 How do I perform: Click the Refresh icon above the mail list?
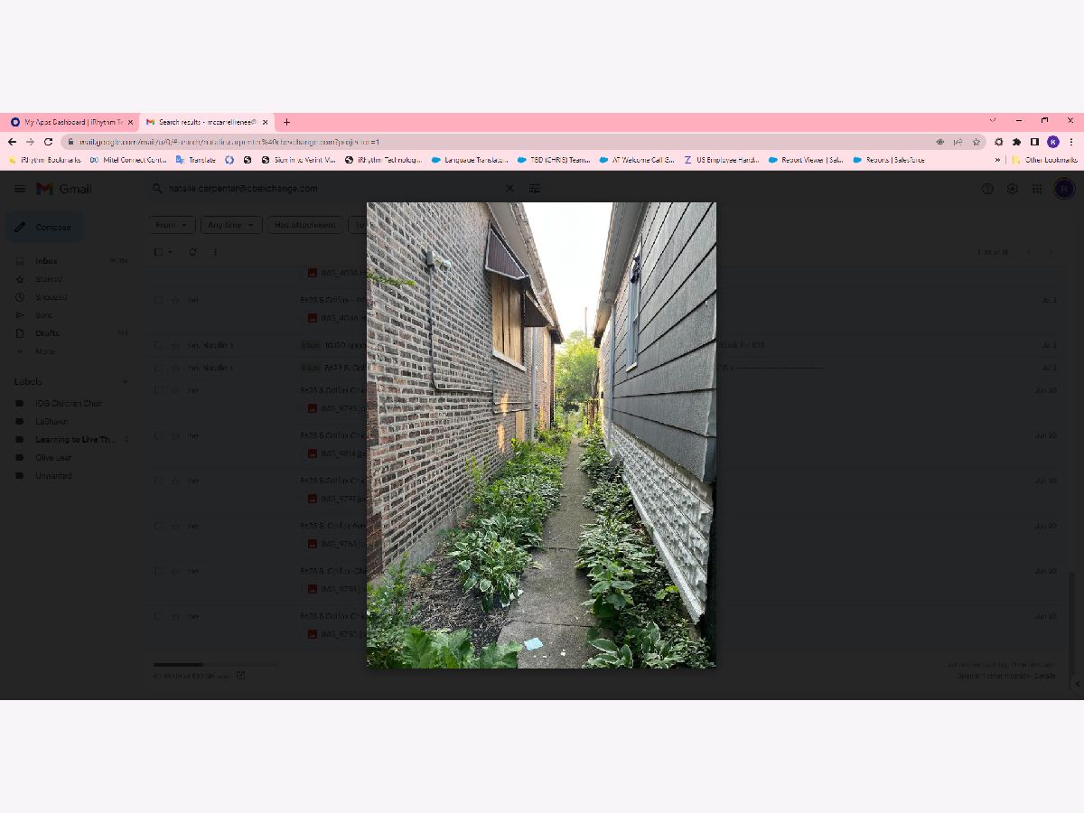192,252
